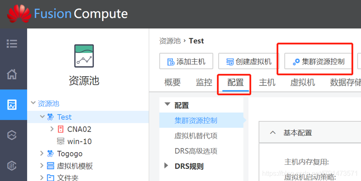Expand the 虚拟机模板 node

click(42, 166)
